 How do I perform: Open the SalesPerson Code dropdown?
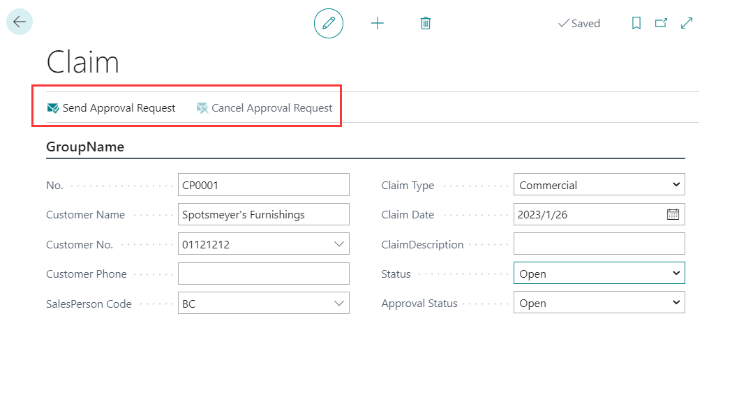coord(340,303)
